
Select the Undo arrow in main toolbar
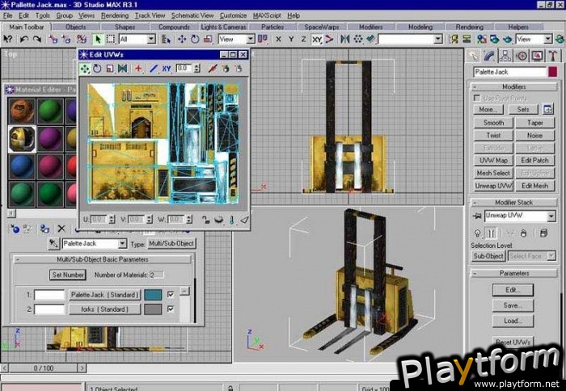(23, 39)
